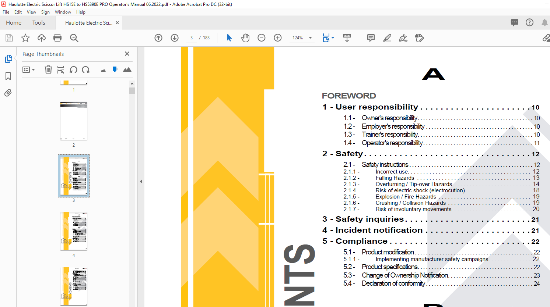Open the Fill & Sign pen tool
The height and width of the screenshot is (307, 550).
click(403, 38)
